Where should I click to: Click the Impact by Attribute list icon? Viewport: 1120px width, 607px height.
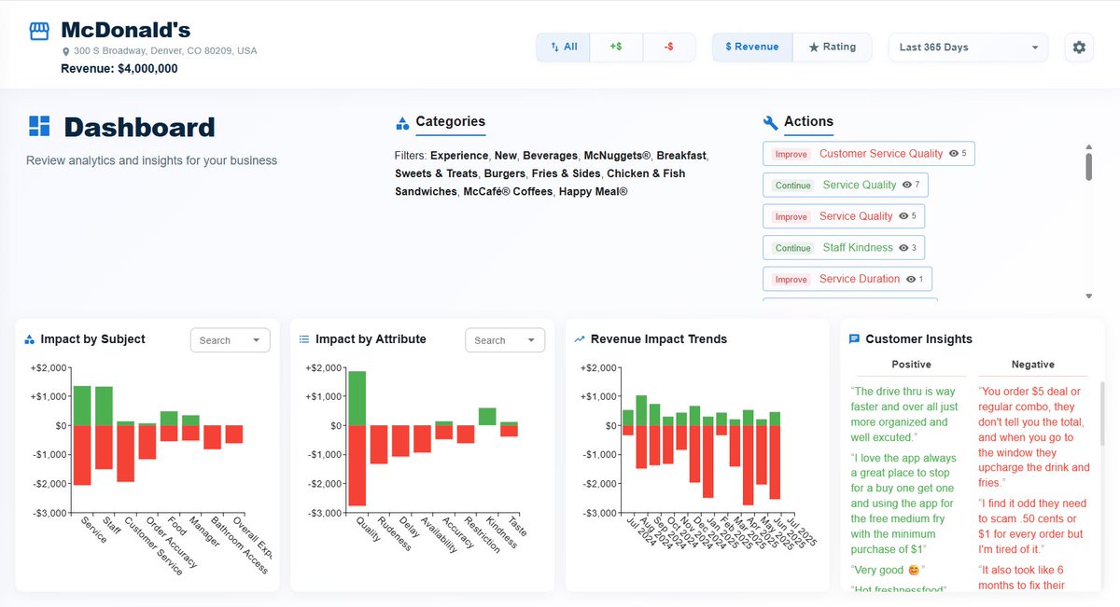[304, 339]
